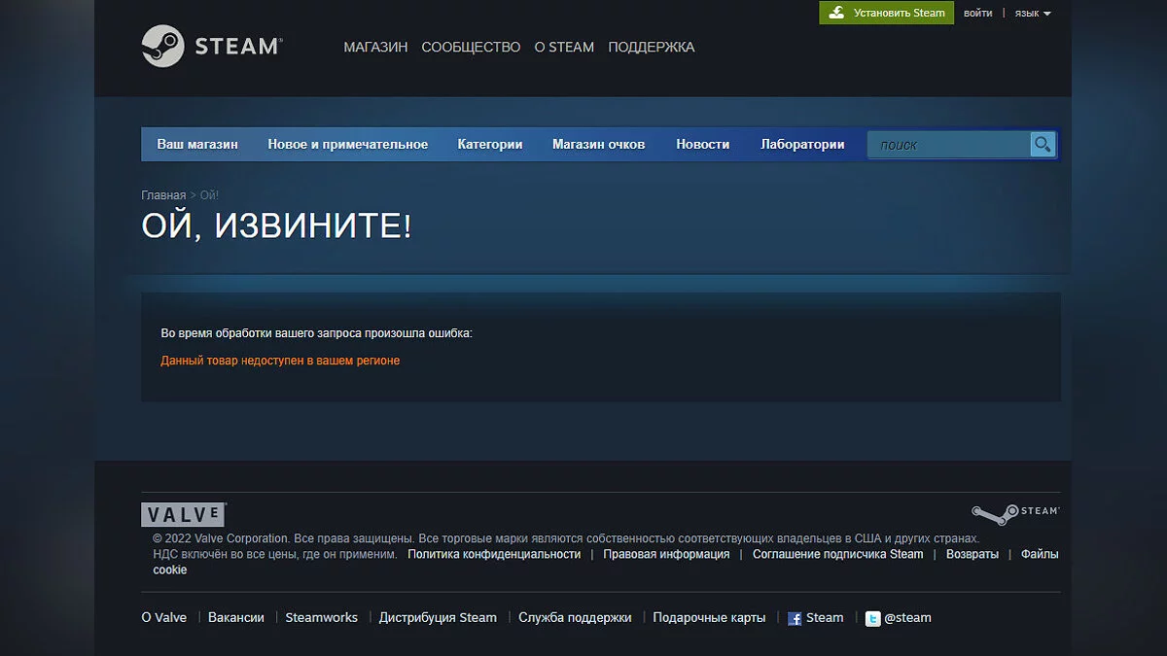
Task: Click the Steam logo in footer
Action: [1015, 513]
